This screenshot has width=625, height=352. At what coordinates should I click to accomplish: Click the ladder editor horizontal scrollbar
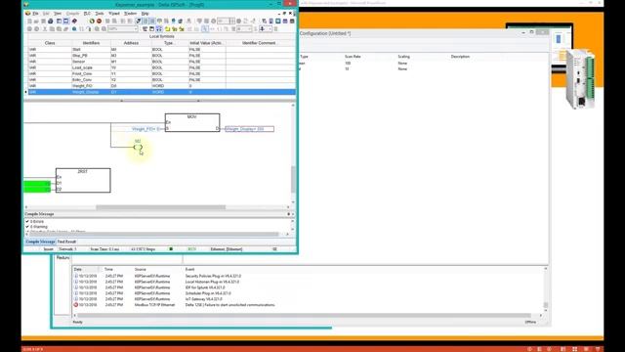tap(160, 207)
